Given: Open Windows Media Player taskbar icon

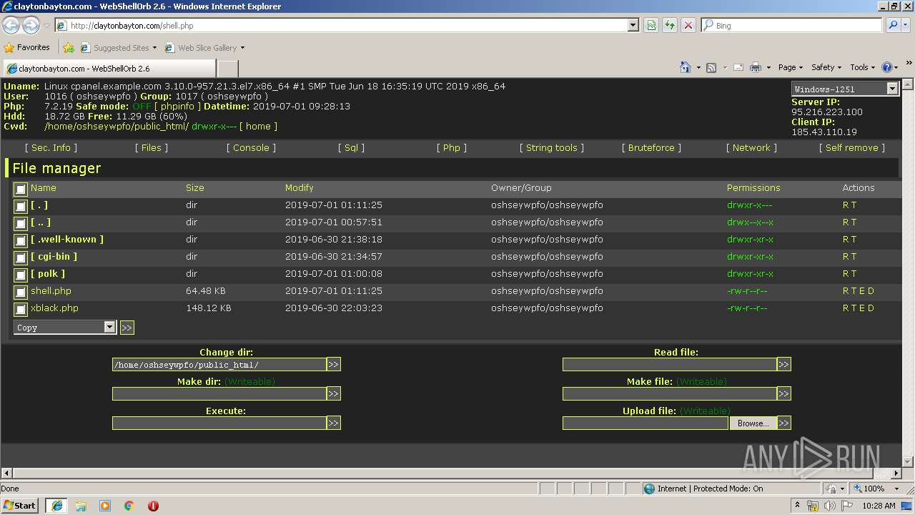Looking at the screenshot, I should coord(105,506).
